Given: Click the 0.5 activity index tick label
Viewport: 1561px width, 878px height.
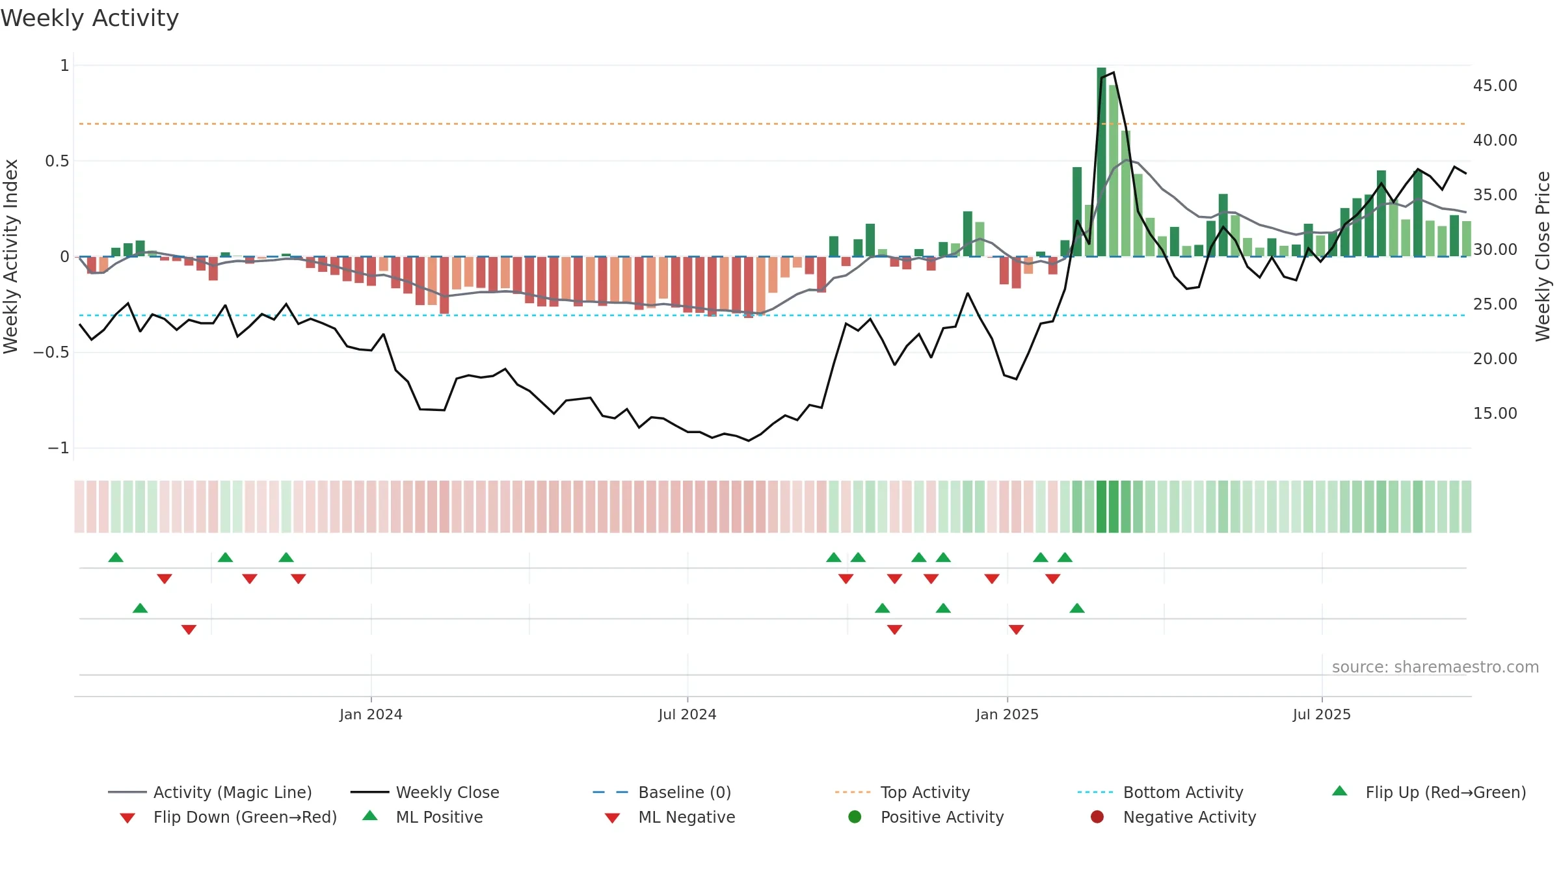Looking at the screenshot, I should [x=57, y=161].
